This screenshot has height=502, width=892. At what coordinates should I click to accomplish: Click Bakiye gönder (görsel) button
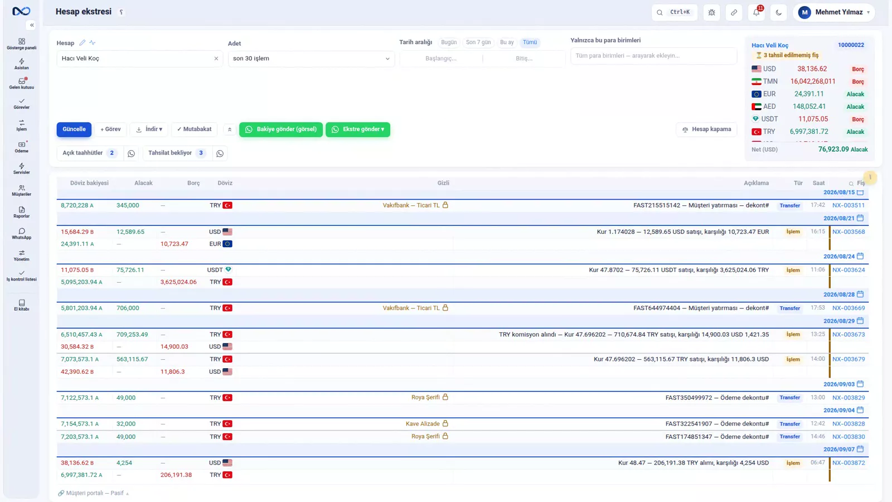point(281,129)
